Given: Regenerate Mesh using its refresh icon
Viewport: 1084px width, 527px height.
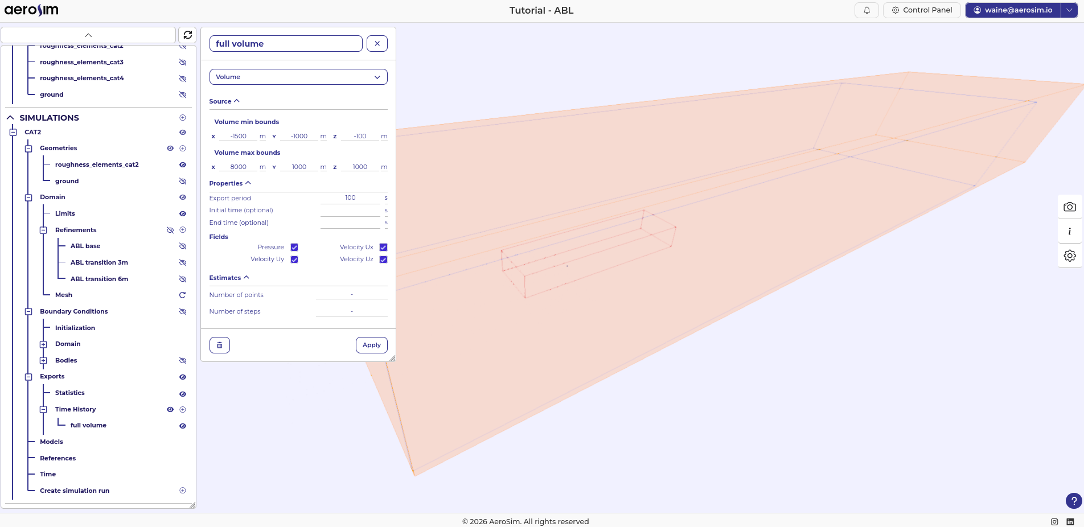Looking at the screenshot, I should pyautogui.click(x=183, y=295).
